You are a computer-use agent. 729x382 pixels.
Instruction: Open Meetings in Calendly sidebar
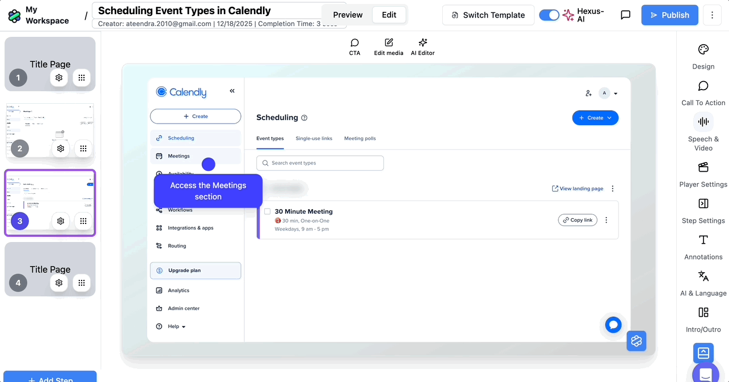pyautogui.click(x=196, y=156)
